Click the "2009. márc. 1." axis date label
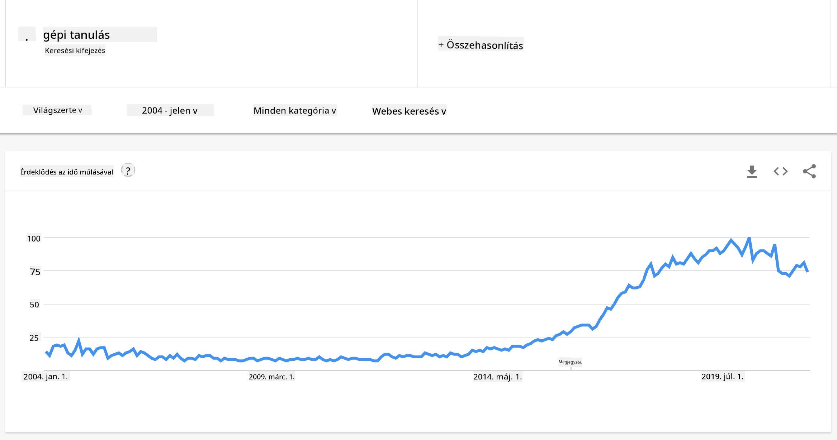The image size is (837, 440). tap(271, 377)
